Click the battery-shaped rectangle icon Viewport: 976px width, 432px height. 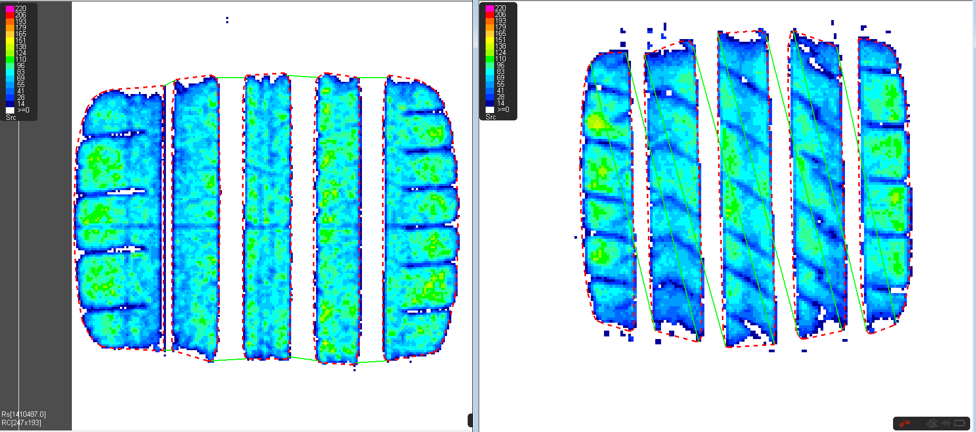pyautogui.click(x=960, y=423)
